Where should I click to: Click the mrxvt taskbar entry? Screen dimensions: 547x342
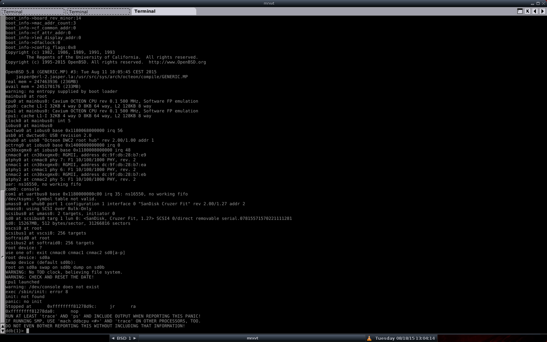[x=252, y=338]
